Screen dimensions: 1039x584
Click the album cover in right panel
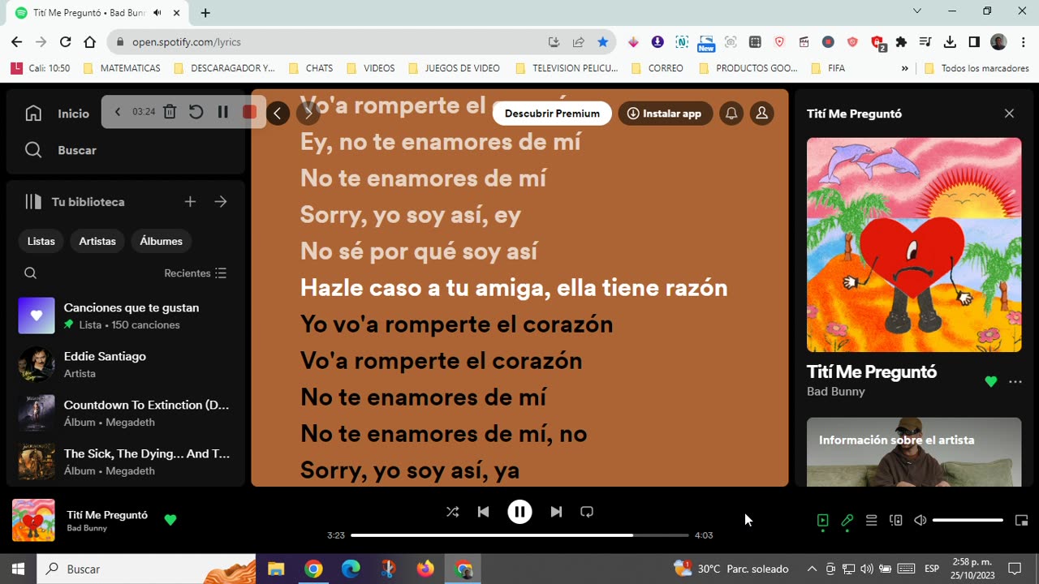click(914, 245)
